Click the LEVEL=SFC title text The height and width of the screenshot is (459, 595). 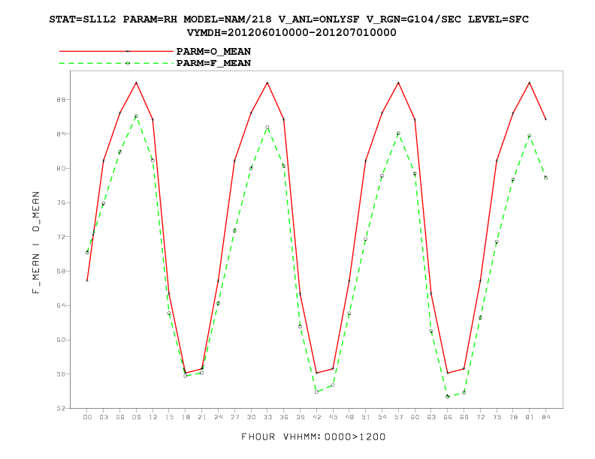click(498, 19)
